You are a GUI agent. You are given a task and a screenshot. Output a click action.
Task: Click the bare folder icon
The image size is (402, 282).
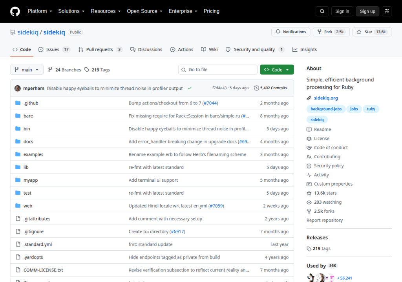pos(18,116)
